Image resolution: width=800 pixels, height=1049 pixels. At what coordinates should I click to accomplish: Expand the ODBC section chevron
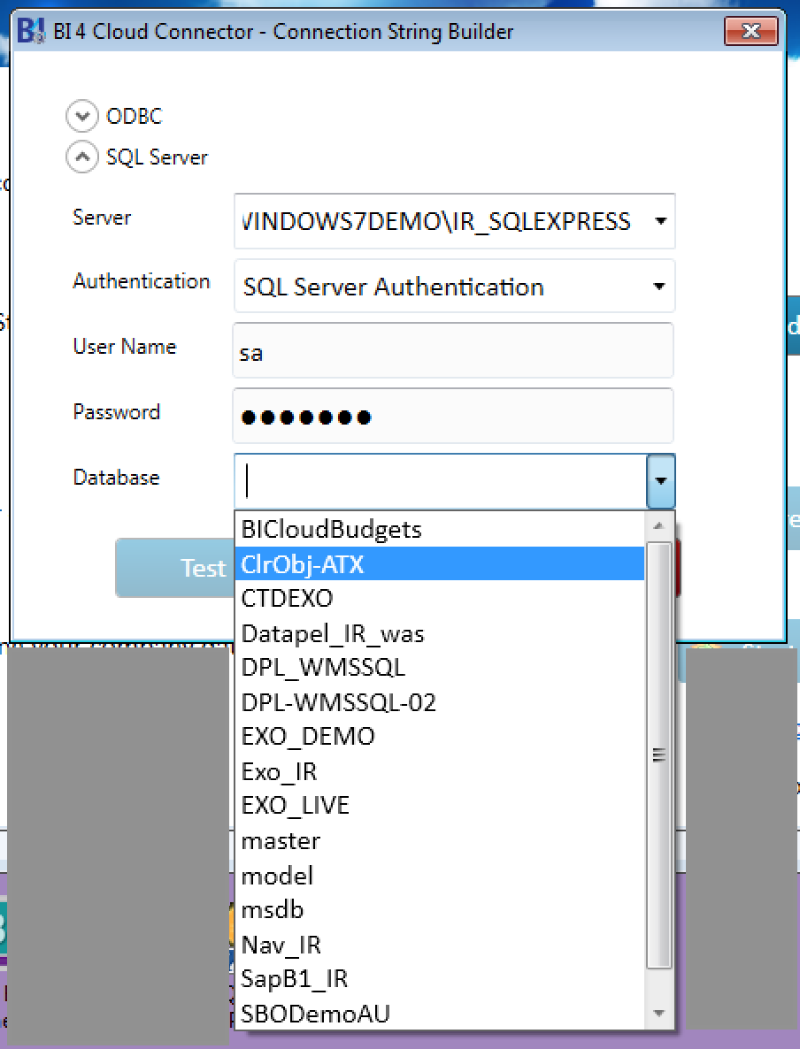point(81,116)
